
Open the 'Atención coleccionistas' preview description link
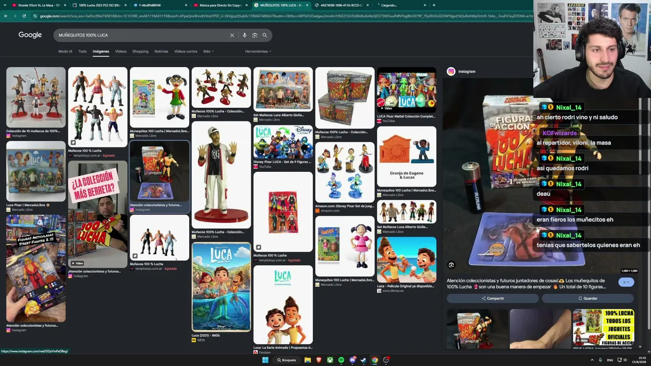coord(526,283)
